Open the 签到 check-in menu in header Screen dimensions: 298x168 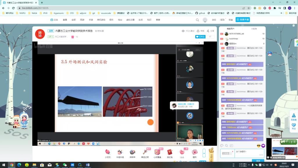[222, 20]
